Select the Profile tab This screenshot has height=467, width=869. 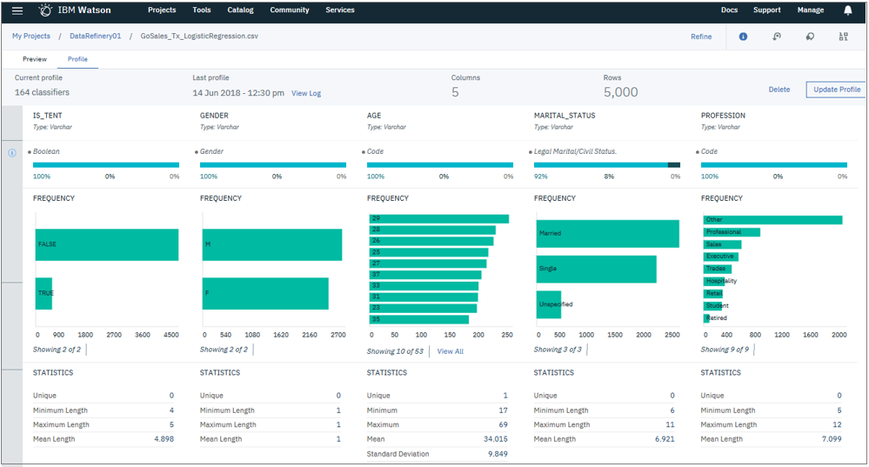tap(77, 59)
